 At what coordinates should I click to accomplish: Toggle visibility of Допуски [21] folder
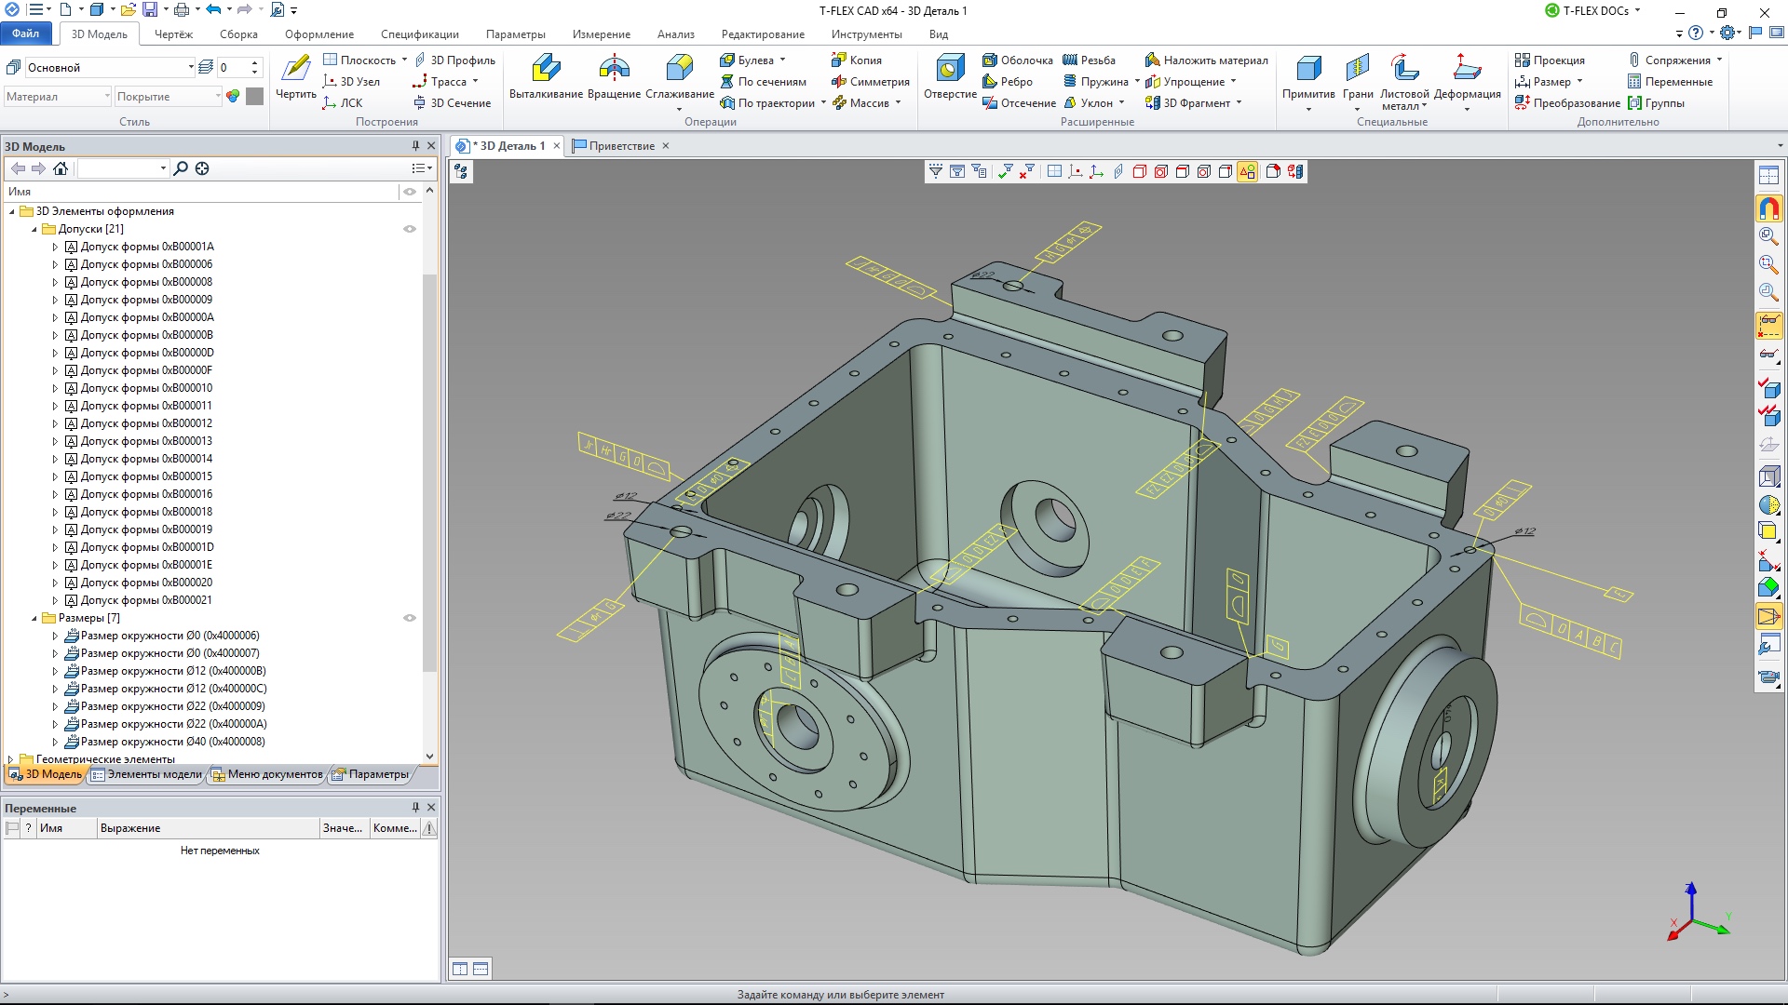[410, 229]
